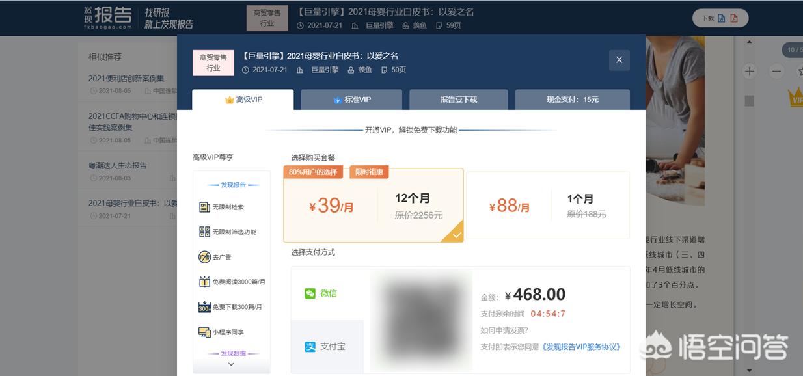Screen dimensions: 803x376
Task: Click 如何申请发票? link
Action: (504, 330)
